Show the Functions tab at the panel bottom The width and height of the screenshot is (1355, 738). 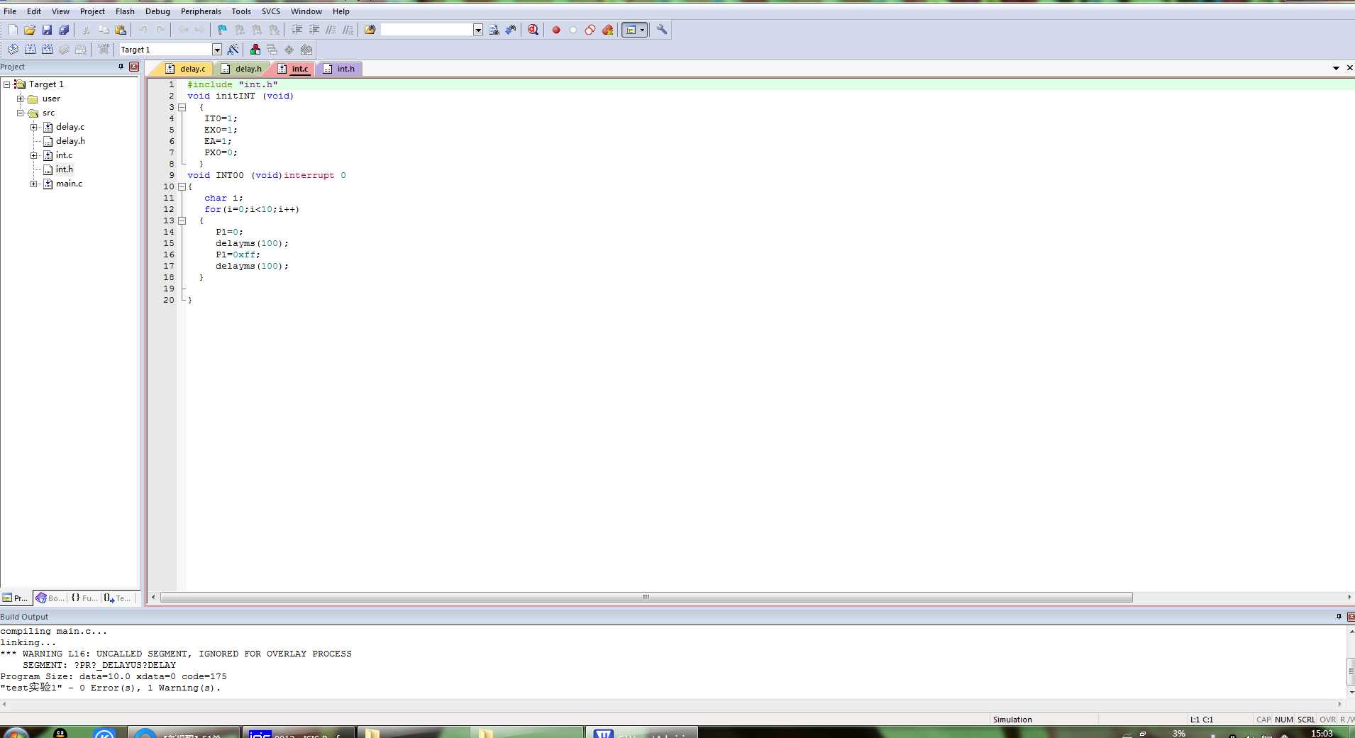click(x=84, y=598)
